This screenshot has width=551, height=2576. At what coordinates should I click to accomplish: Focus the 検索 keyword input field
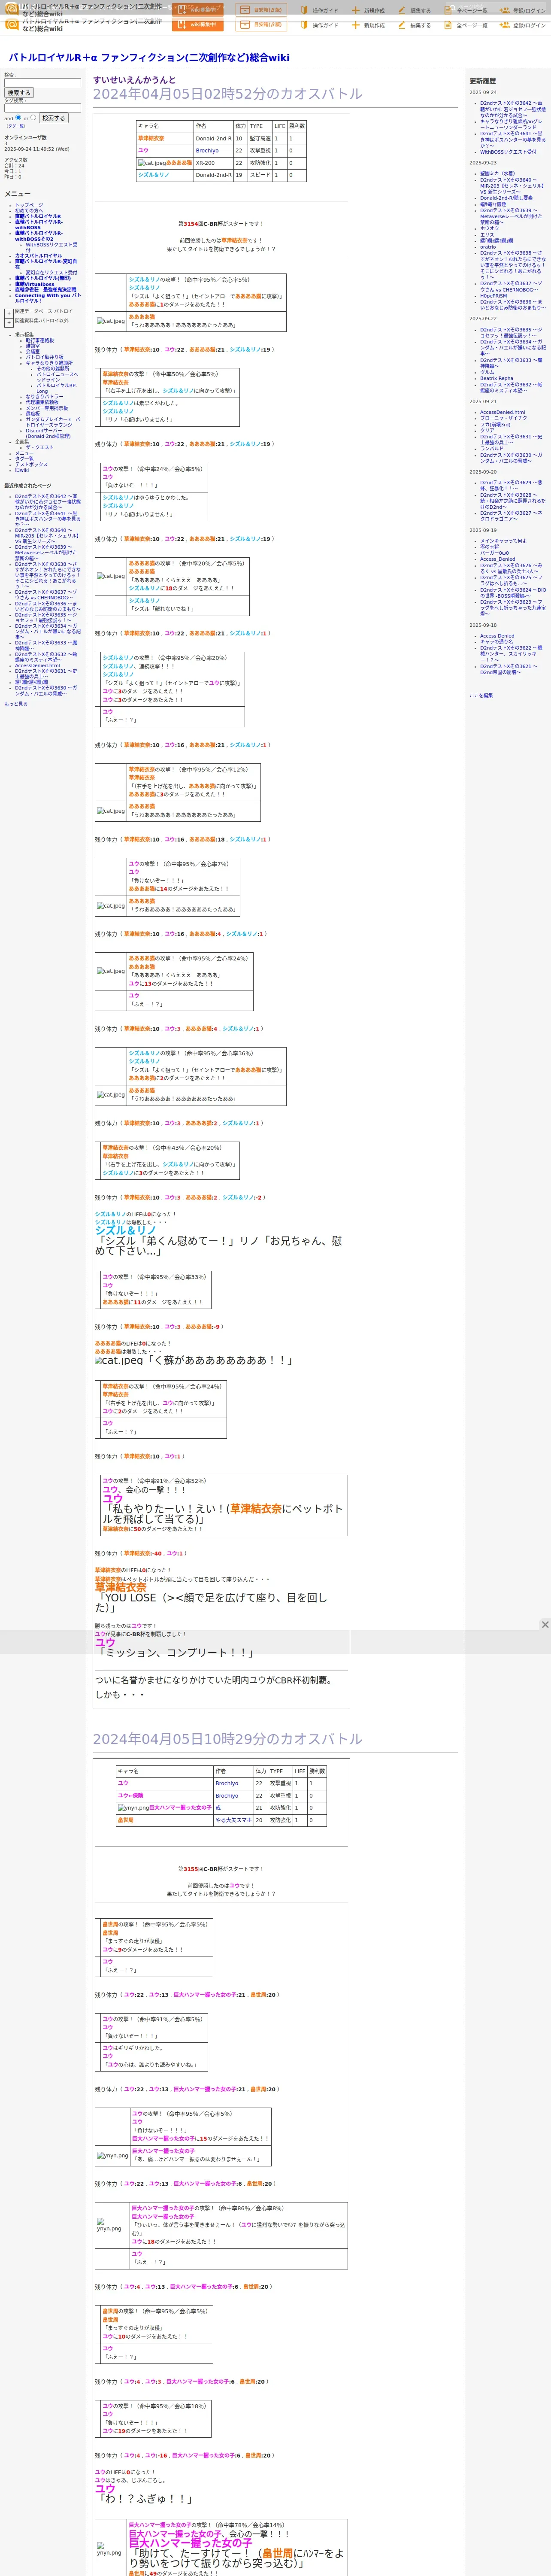coord(42,83)
